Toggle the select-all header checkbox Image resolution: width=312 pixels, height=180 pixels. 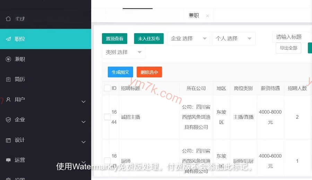(x=107, y=88)
